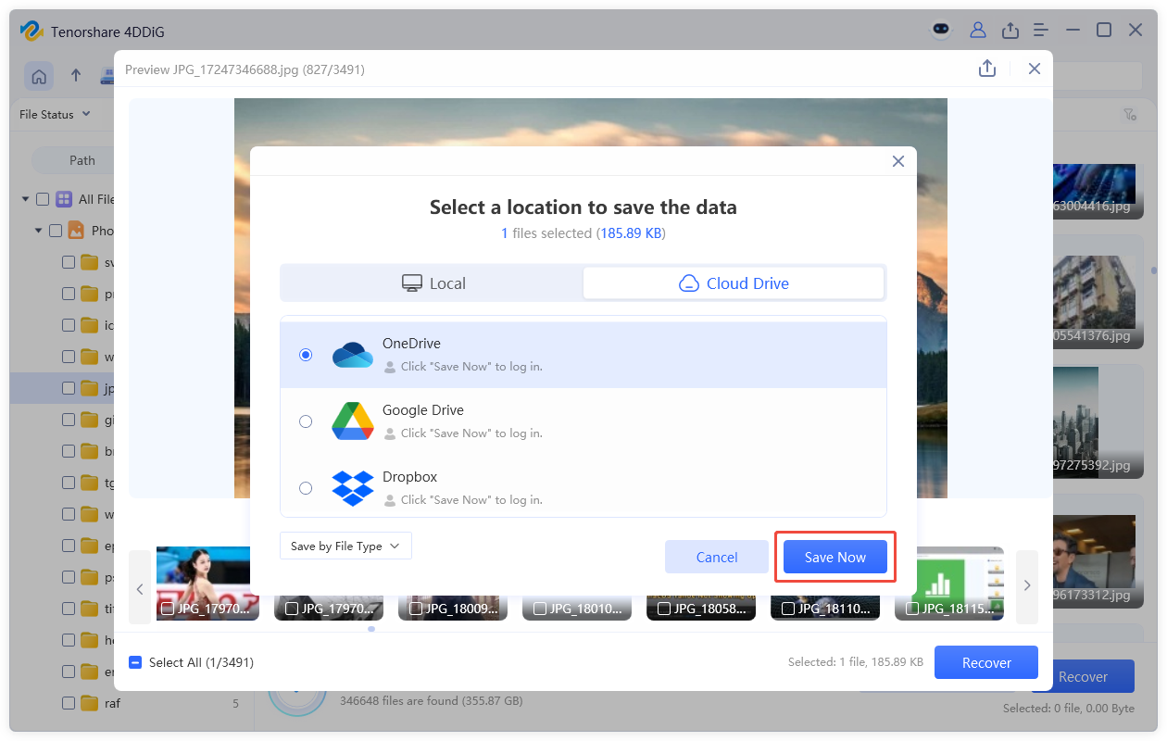Collapse the All Files tree node
1167x741 pixels.
click(x=25, y=199)
